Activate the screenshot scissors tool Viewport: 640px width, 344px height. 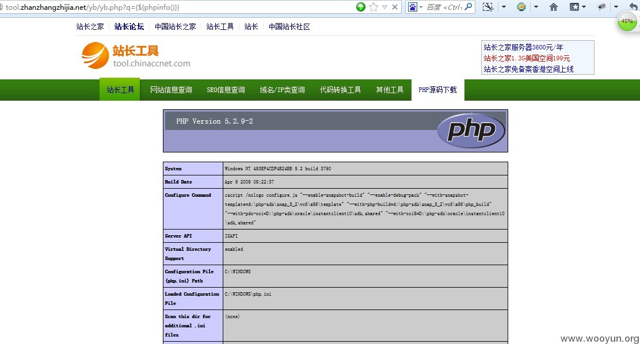pos(487,7)
